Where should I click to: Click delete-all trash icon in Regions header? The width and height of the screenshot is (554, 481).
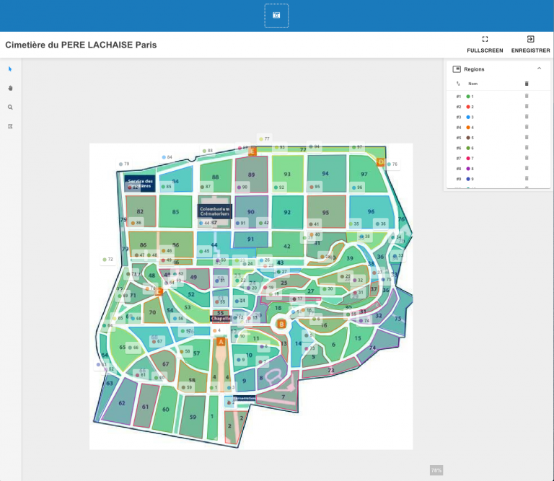(527, 84)
